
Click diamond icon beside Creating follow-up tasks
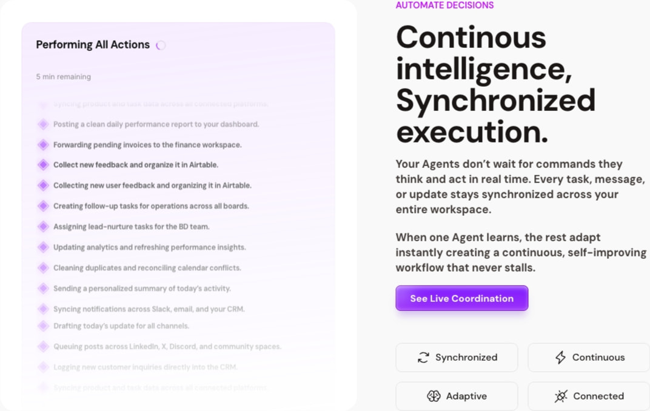43,206
